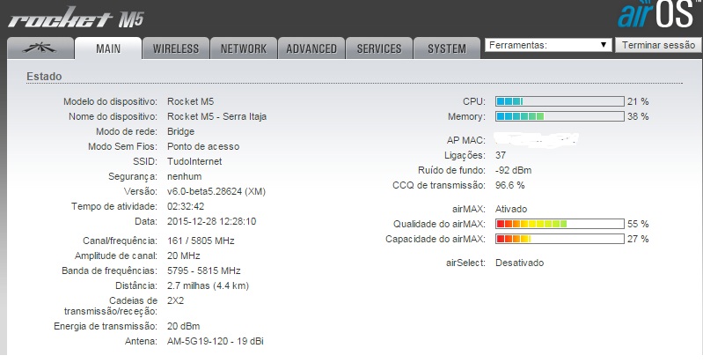This screenshot has width=703, height=363.
Task: Click the 21 % CPU percentage
Action: click(x=638, y=101)
